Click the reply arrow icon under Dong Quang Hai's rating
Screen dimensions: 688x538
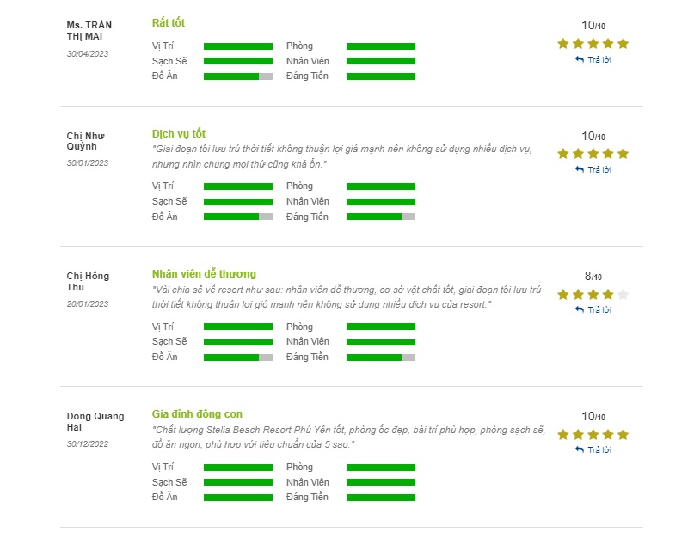pyautogui.click(x=579, y=449)
